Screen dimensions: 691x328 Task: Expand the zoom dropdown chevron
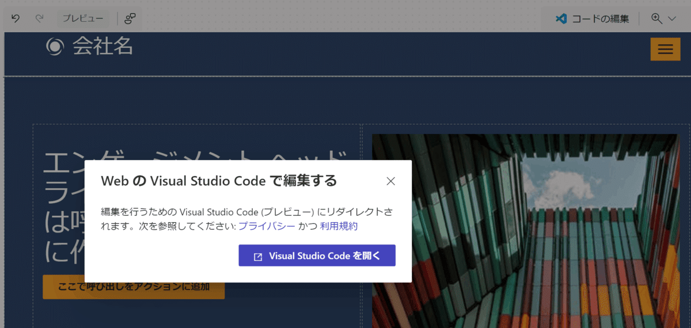(x=672, y=19)
